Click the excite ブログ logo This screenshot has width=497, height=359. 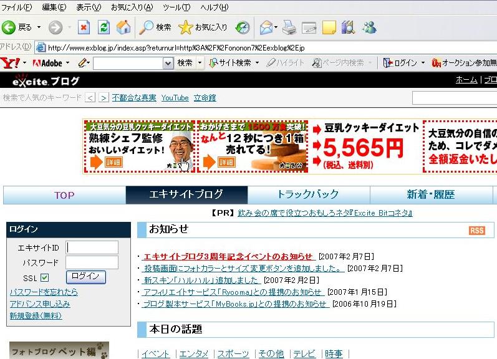point(46,81)
